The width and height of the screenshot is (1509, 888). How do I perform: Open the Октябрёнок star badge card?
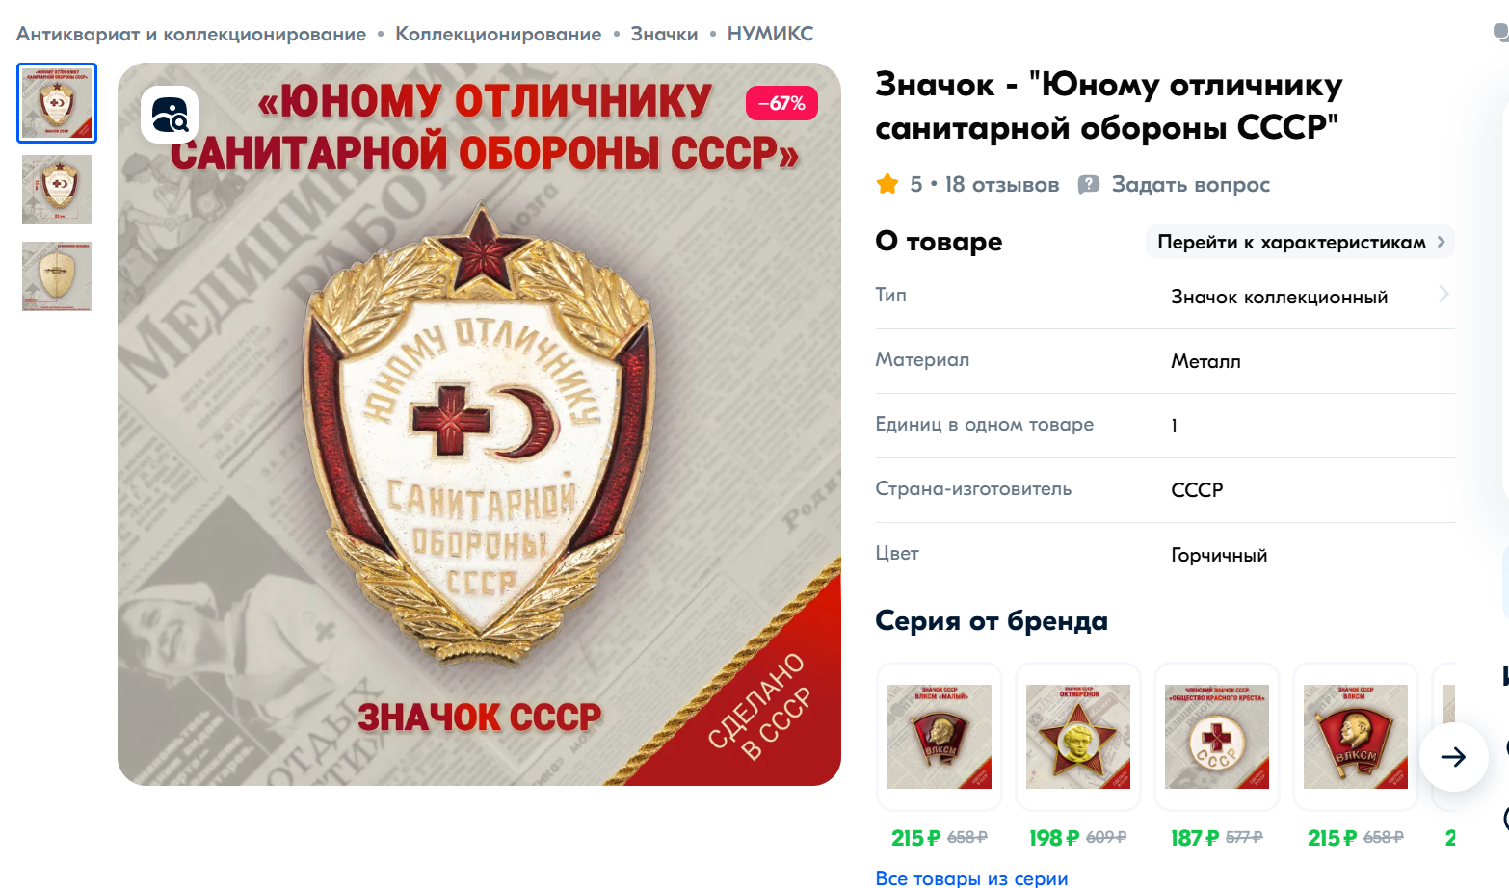click(1078, 737)
